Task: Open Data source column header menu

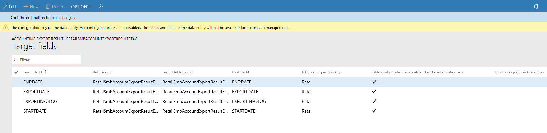Action: (x=102, y=72)
